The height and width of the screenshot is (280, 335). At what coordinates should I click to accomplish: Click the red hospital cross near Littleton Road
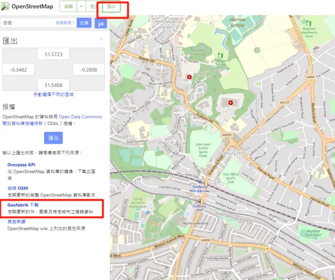tap(230, 103)
